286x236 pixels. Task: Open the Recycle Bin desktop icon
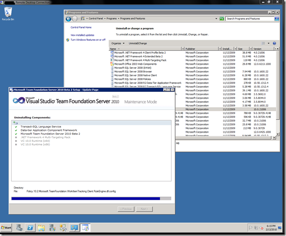pos(8,14)
